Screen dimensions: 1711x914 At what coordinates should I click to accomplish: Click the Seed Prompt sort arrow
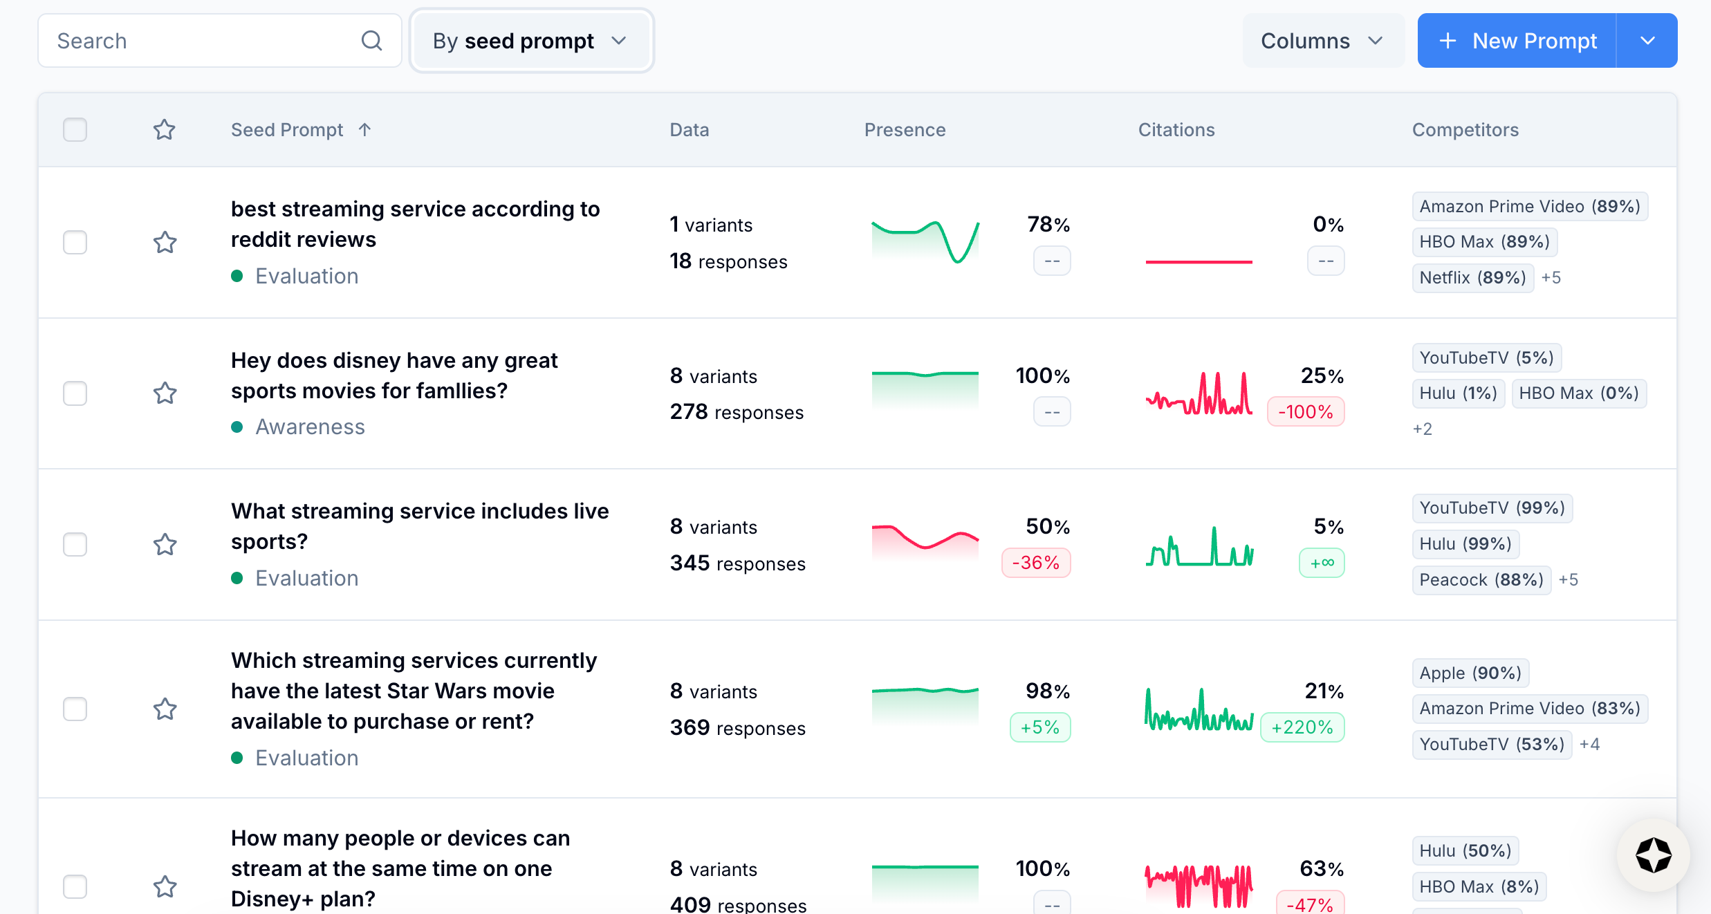[x=365, y=130]
